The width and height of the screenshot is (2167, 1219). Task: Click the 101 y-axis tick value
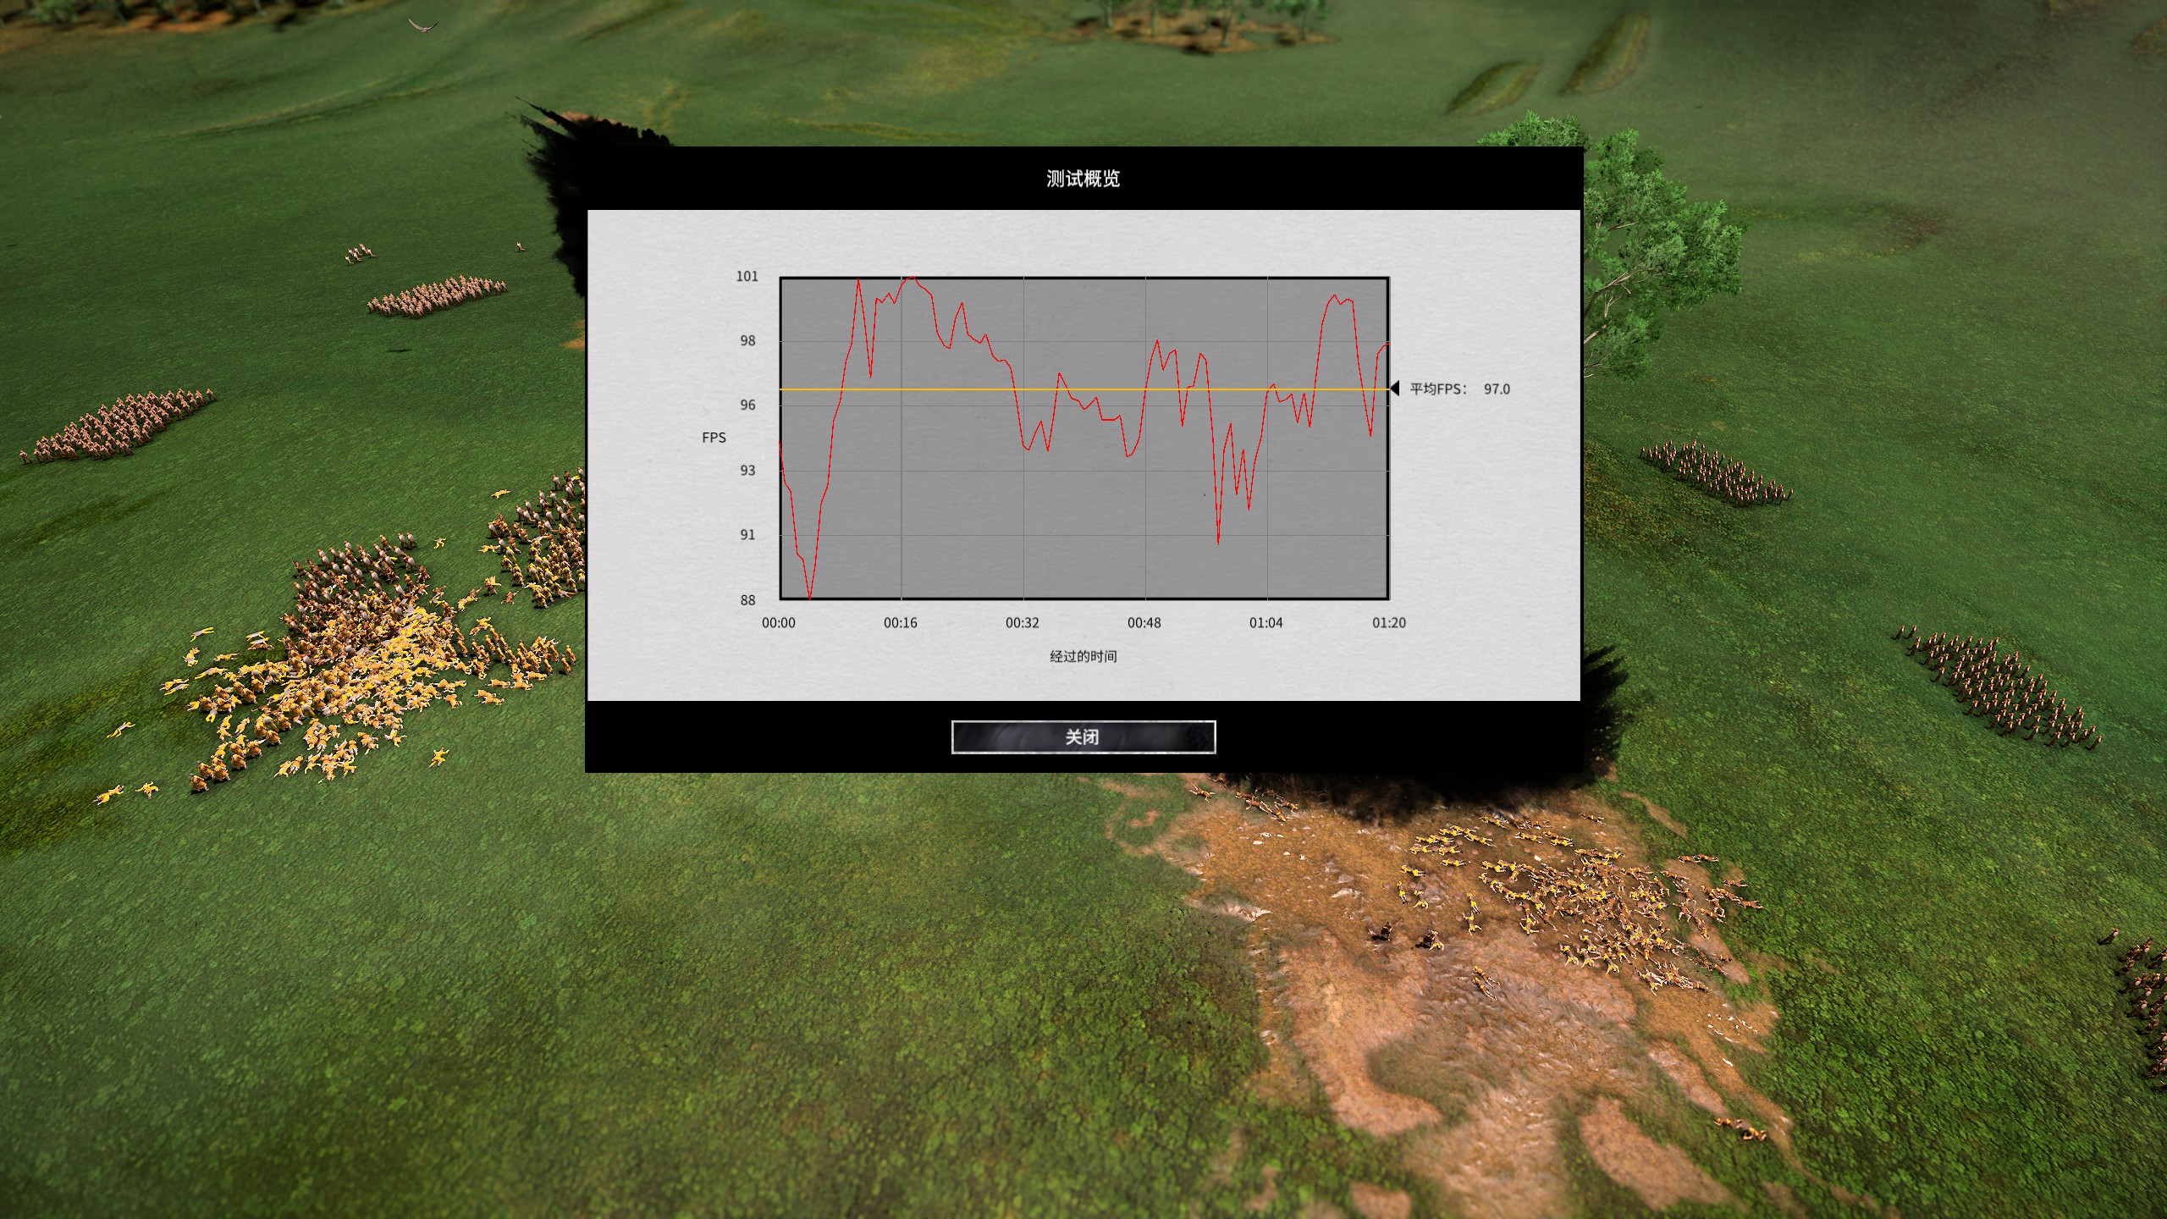(747, 276)
